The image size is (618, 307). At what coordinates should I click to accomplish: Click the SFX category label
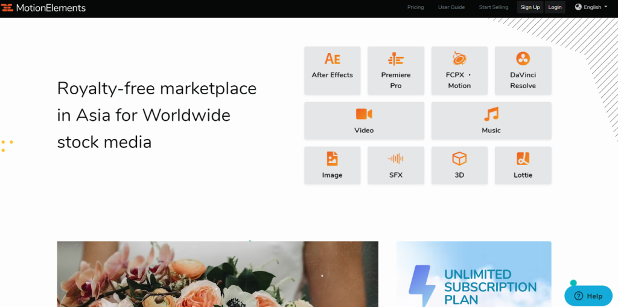click(x=396, y=175)
